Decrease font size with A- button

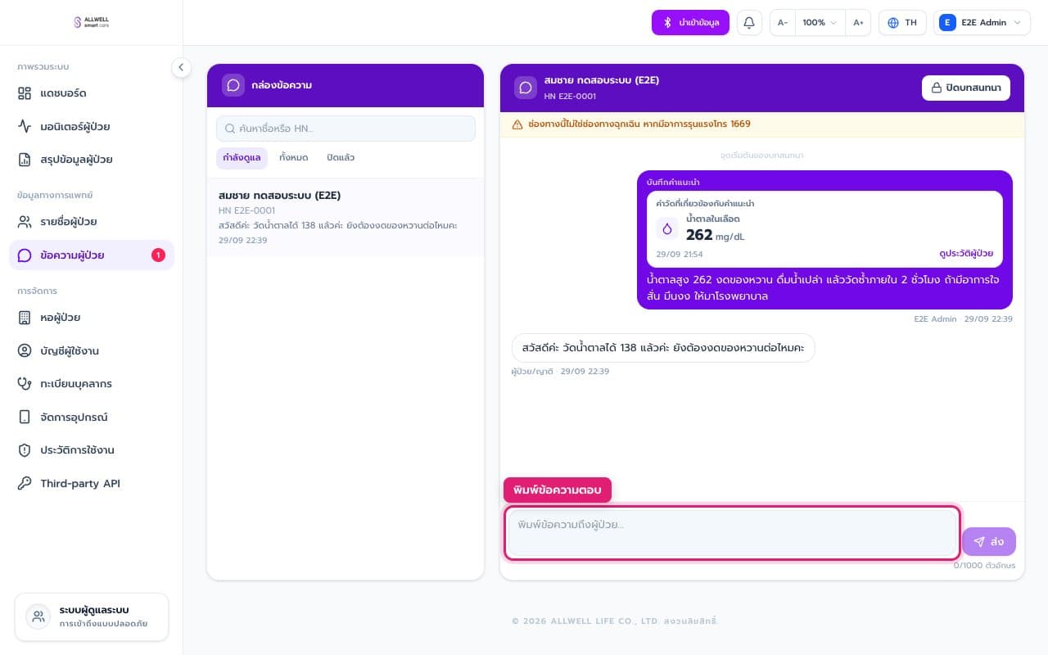coord(783,23)
